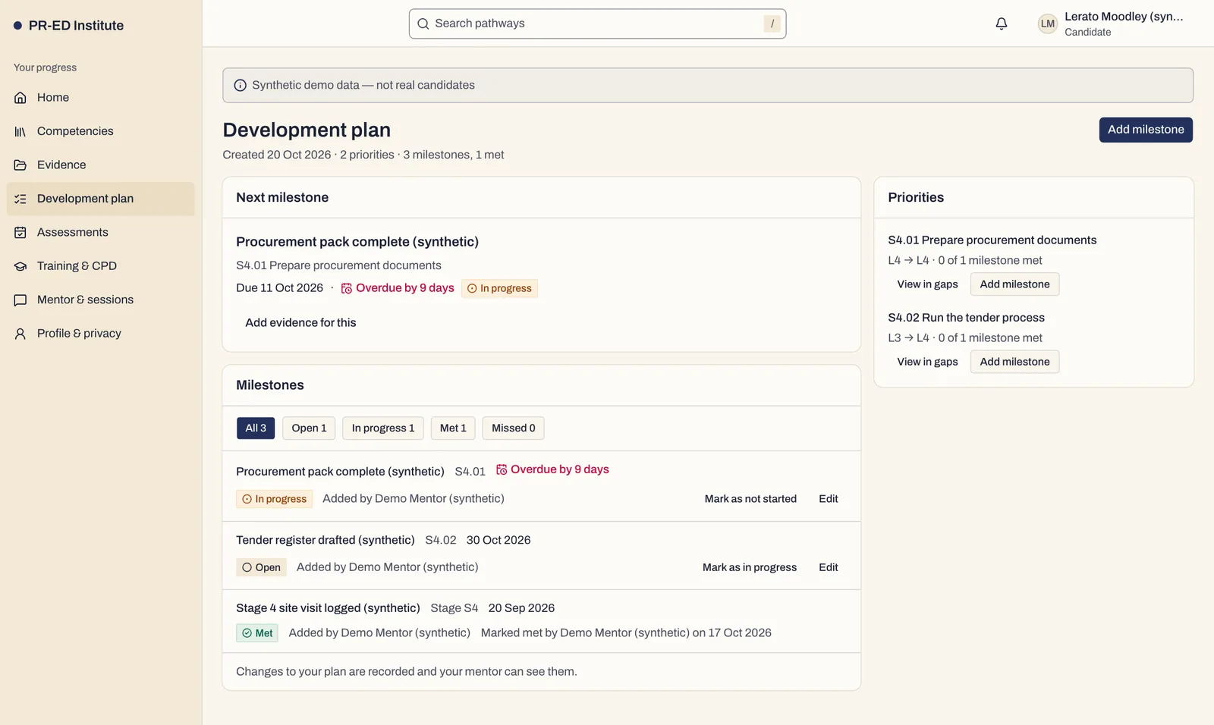Viewport: 1214px width, 725px height.
Task: Click the slash shortcut key hint
Action: [772, 24]
